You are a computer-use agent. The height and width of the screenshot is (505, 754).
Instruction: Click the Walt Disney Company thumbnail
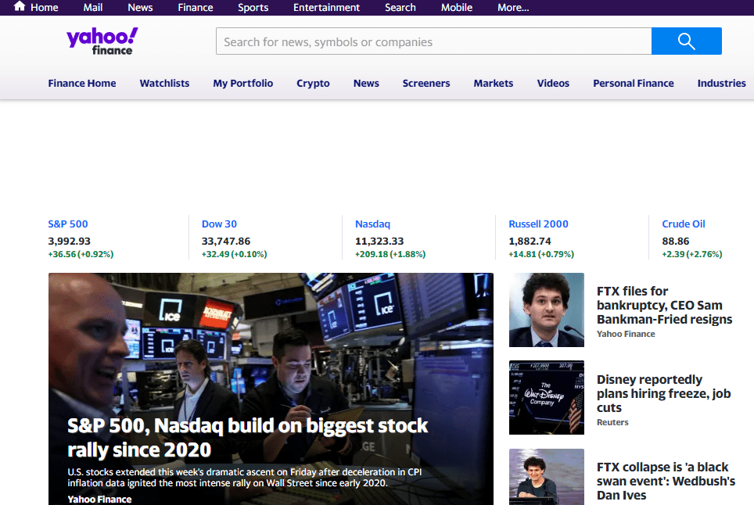pos(547,397)
